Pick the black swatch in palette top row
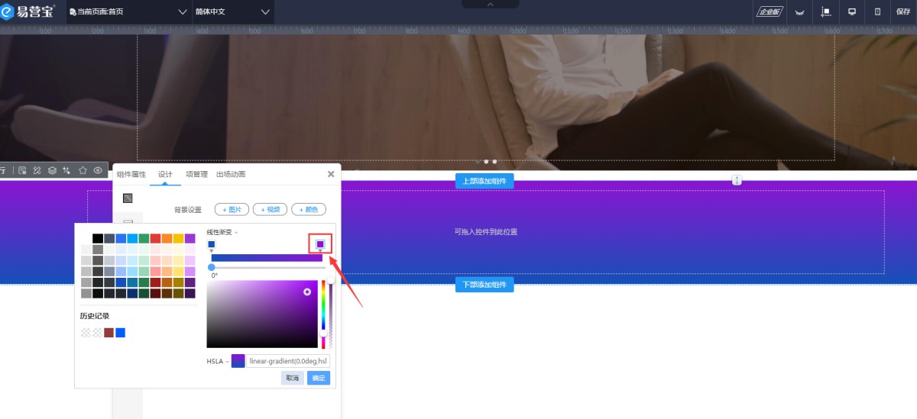The width and height of the screenshot is (917, 419). tap(98, 238)
